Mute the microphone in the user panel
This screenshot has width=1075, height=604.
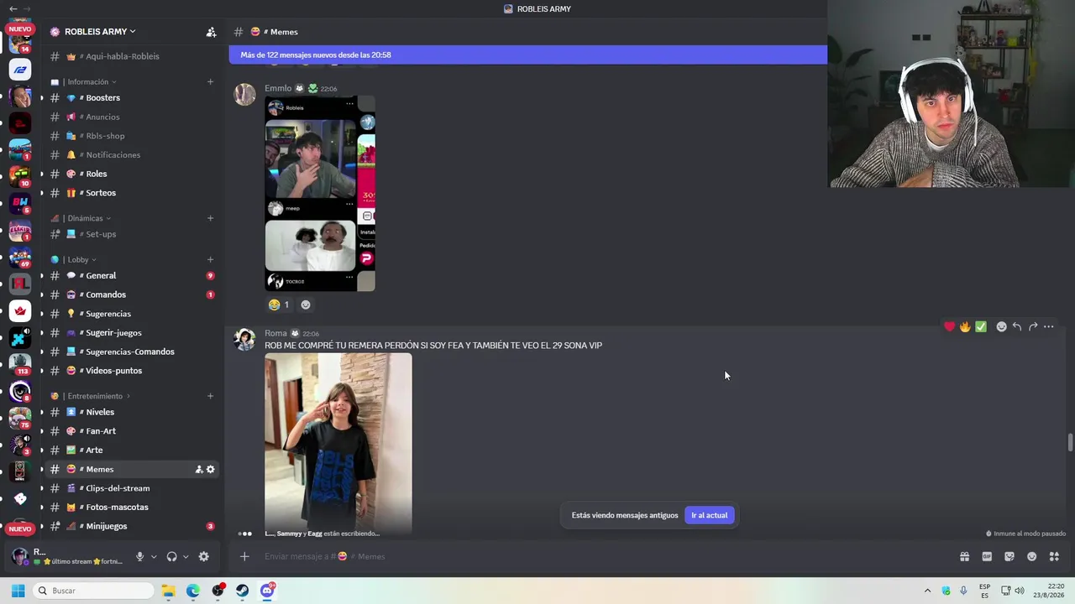pos(140,556)
